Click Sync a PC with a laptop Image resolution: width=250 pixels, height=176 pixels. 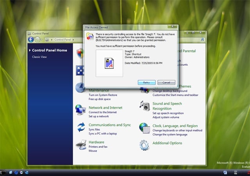103,133
